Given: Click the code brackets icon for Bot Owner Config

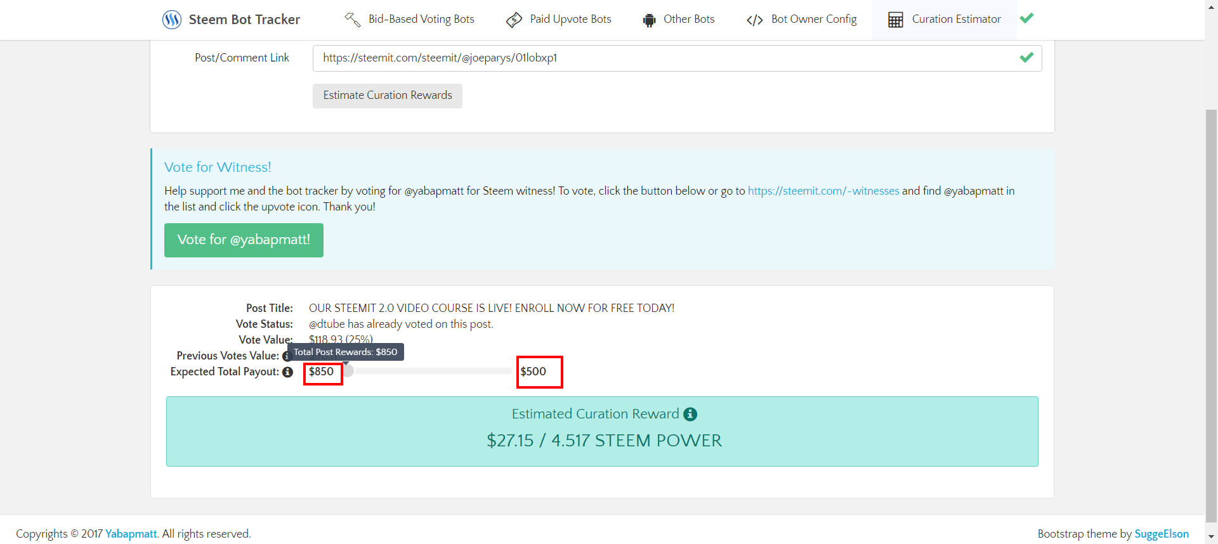Looking at the screenshot, I should [755, 20].
